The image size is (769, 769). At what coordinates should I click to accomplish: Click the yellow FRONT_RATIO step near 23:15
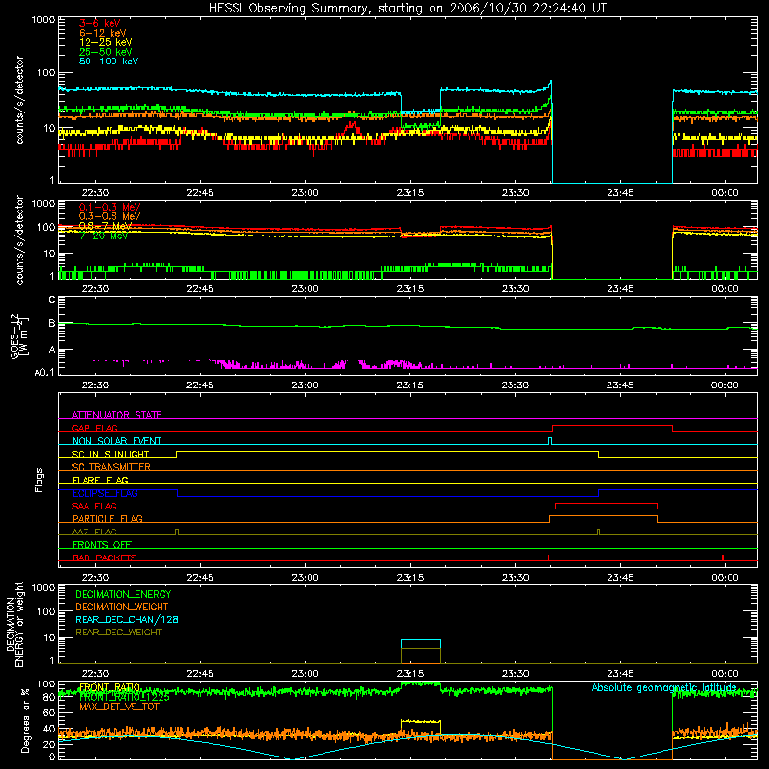pos(421,721)
